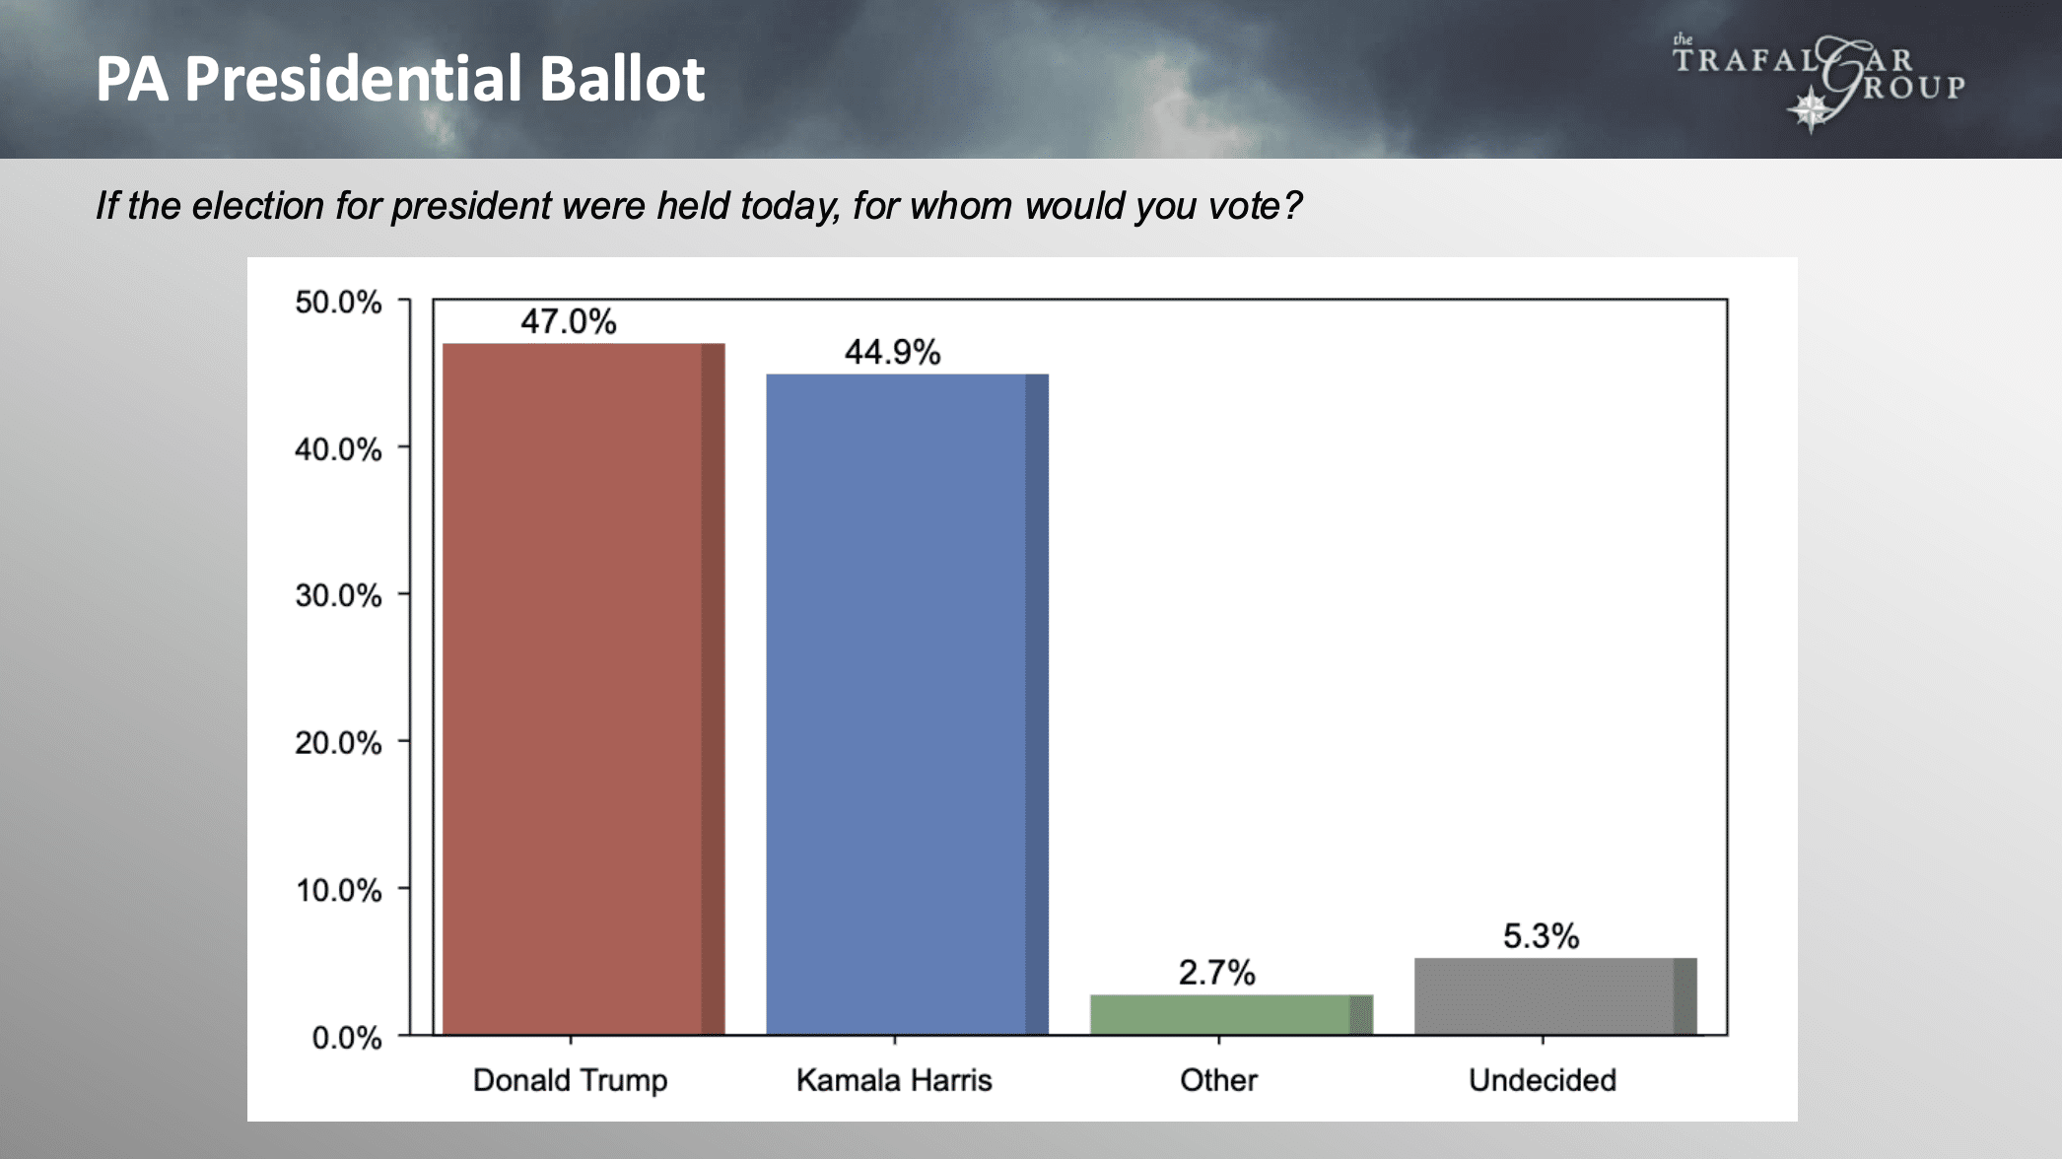
Task: Click the PA Presidential Ballot title
Action: pyautogui.click(x=400, y=79)
